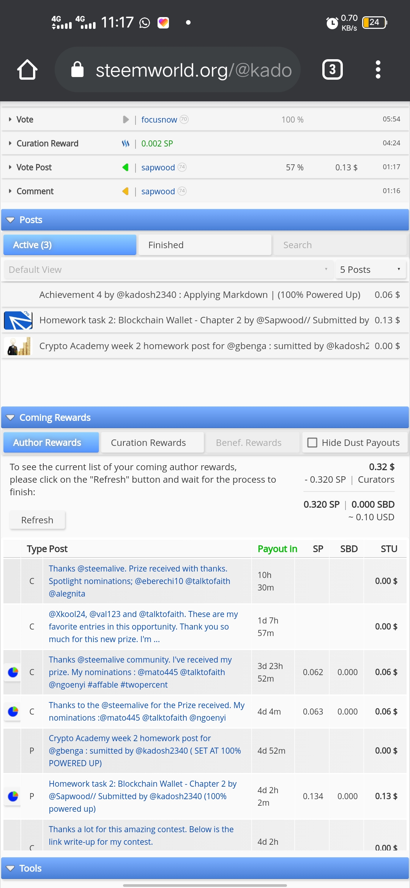Click the green arrow icon in Vote Post row
The height and width of the screenshot is (888, 410).
[125, 167]
